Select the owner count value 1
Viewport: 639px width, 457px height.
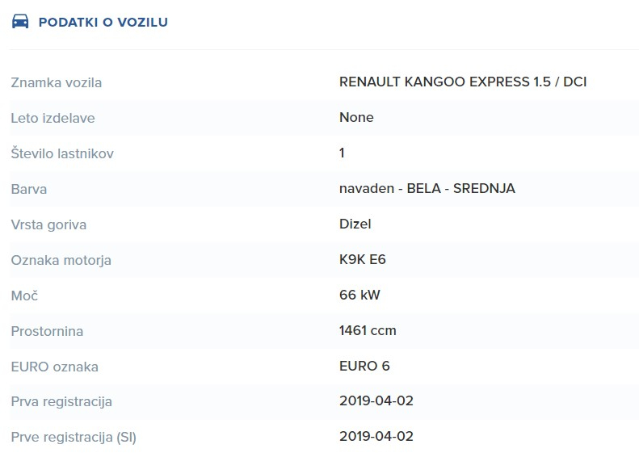tap(342, 153)
